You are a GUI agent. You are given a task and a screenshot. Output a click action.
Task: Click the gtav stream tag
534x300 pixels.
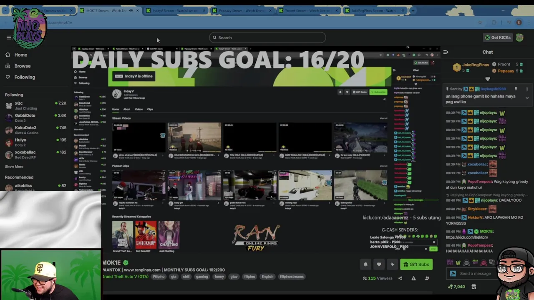tap(234, 277)
